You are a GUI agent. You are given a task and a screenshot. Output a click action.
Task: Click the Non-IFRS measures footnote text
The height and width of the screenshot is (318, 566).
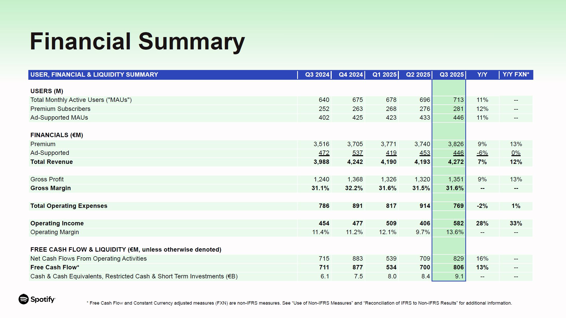pos(299,303)
